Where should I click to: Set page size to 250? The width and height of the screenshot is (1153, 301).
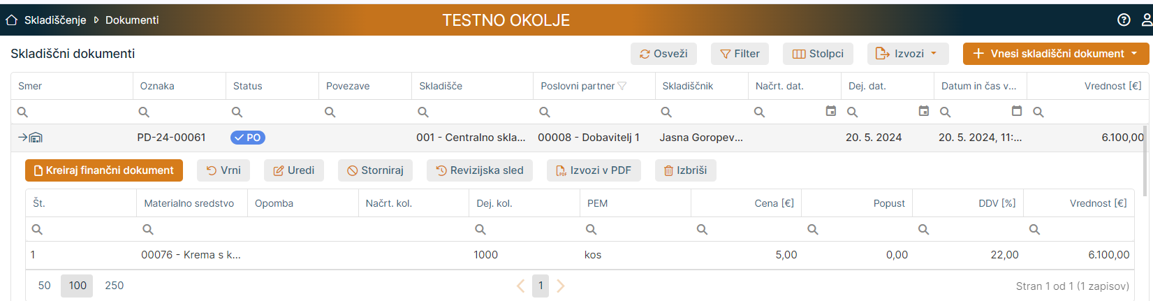[x=114, y=286]
